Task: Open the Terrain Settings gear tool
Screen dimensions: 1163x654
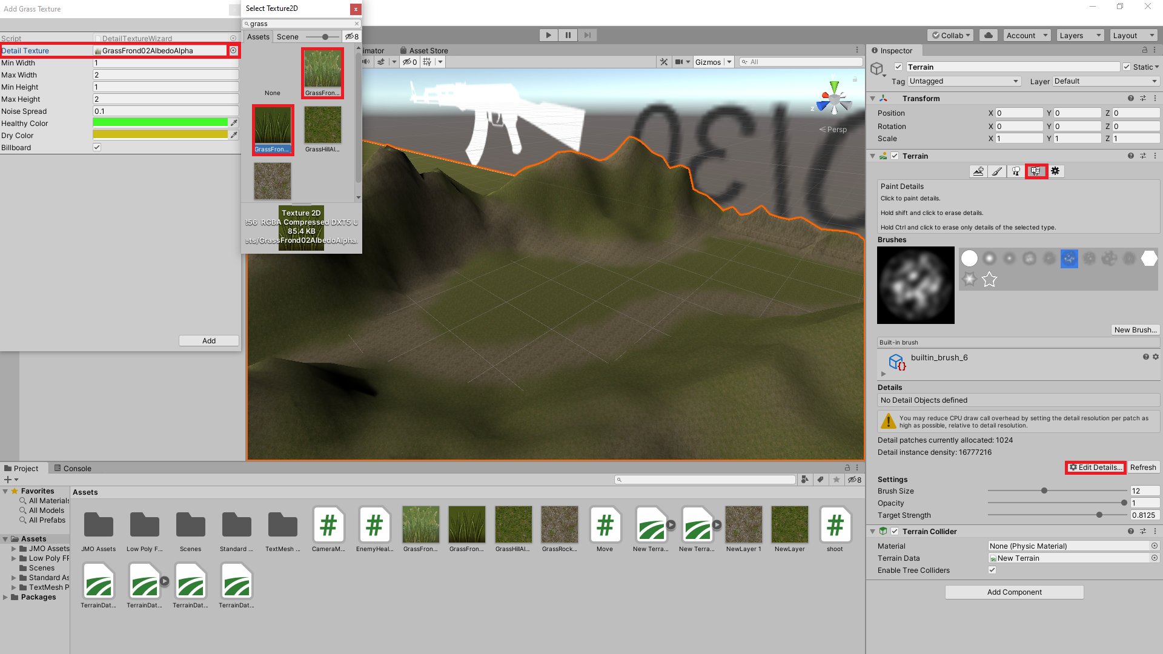Action: tap(1055, 171)
